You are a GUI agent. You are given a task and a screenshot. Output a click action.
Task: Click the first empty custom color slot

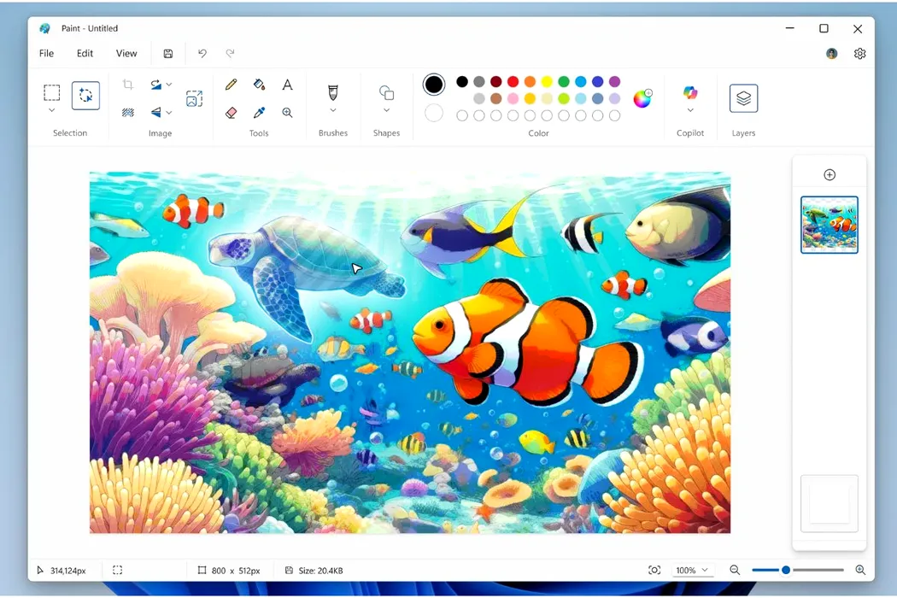point(462,115)
